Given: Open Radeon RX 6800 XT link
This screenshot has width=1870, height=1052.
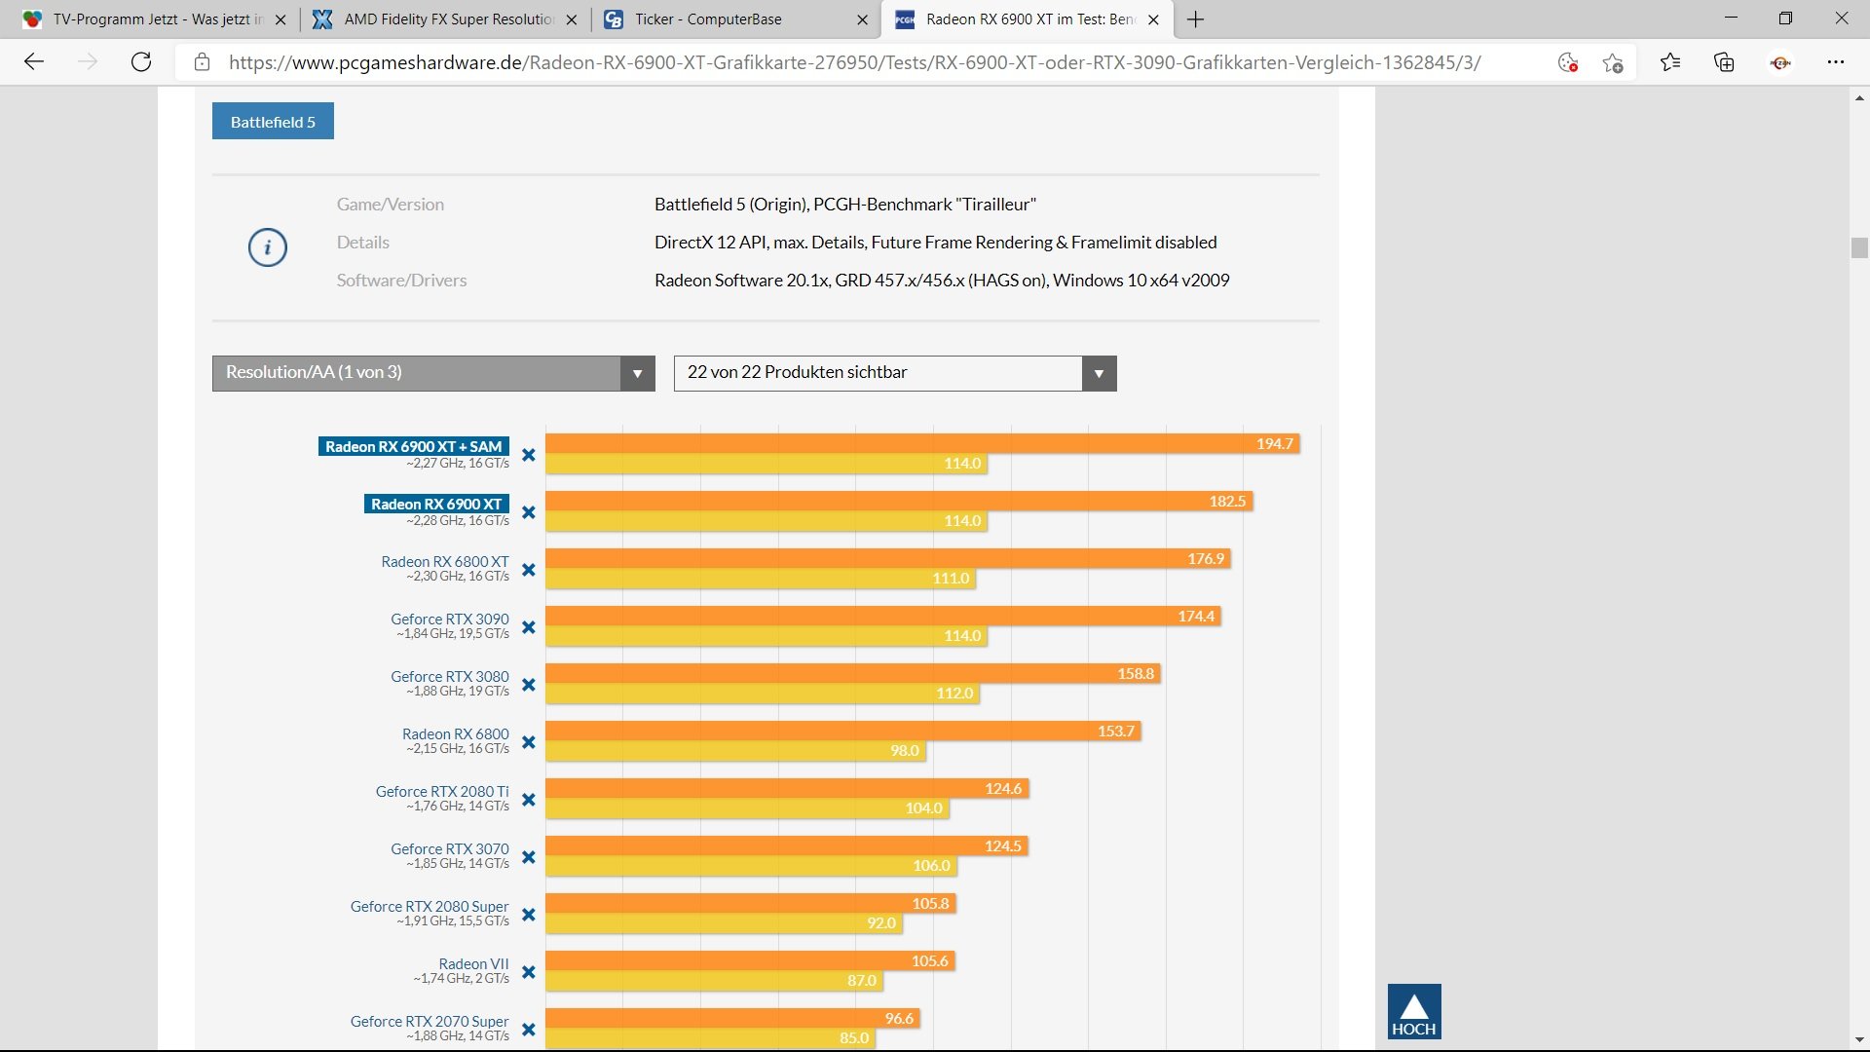Looking at the screenshot, I should [x=444, y=562].
